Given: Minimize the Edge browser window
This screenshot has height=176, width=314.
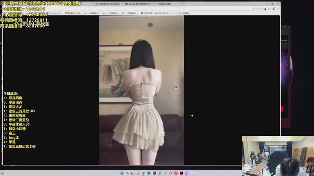Looking at the screenshot, I should [x=267, y=4].
